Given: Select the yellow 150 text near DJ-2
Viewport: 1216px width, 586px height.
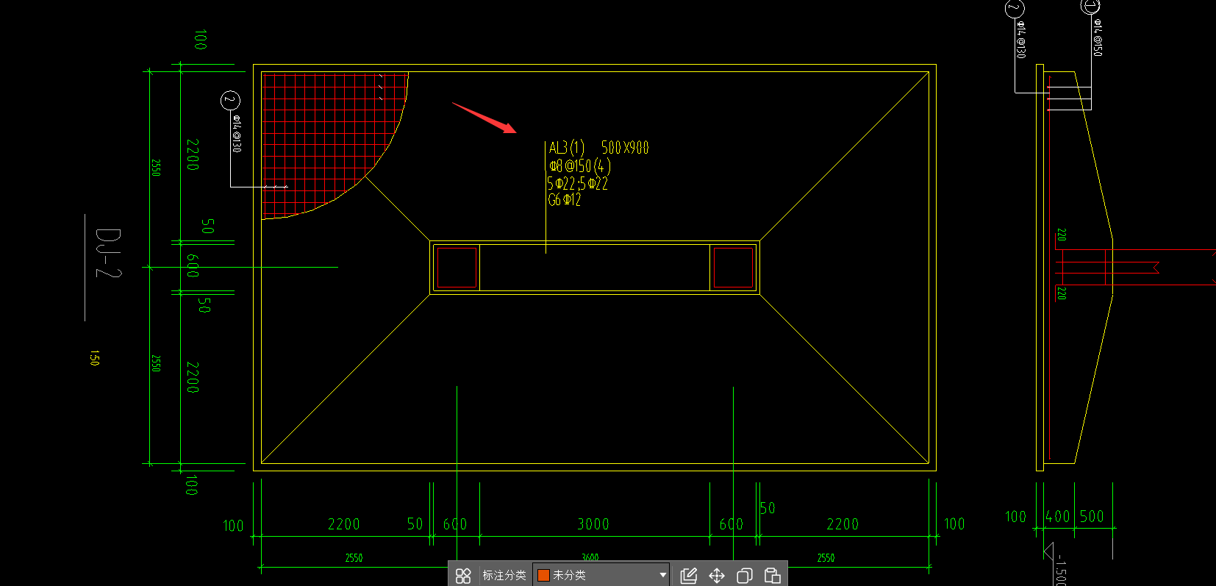Looking at the screenshot, I should [x=94, y=358].
